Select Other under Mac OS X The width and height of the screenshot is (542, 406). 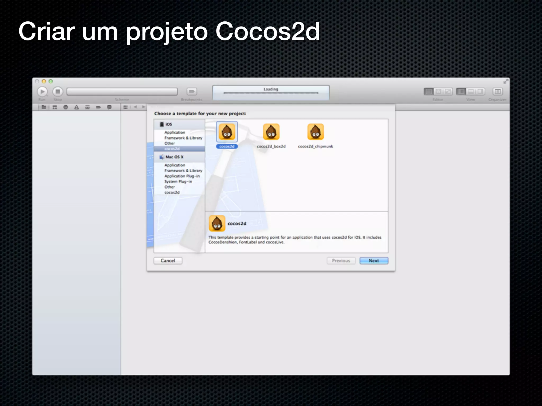170,187
